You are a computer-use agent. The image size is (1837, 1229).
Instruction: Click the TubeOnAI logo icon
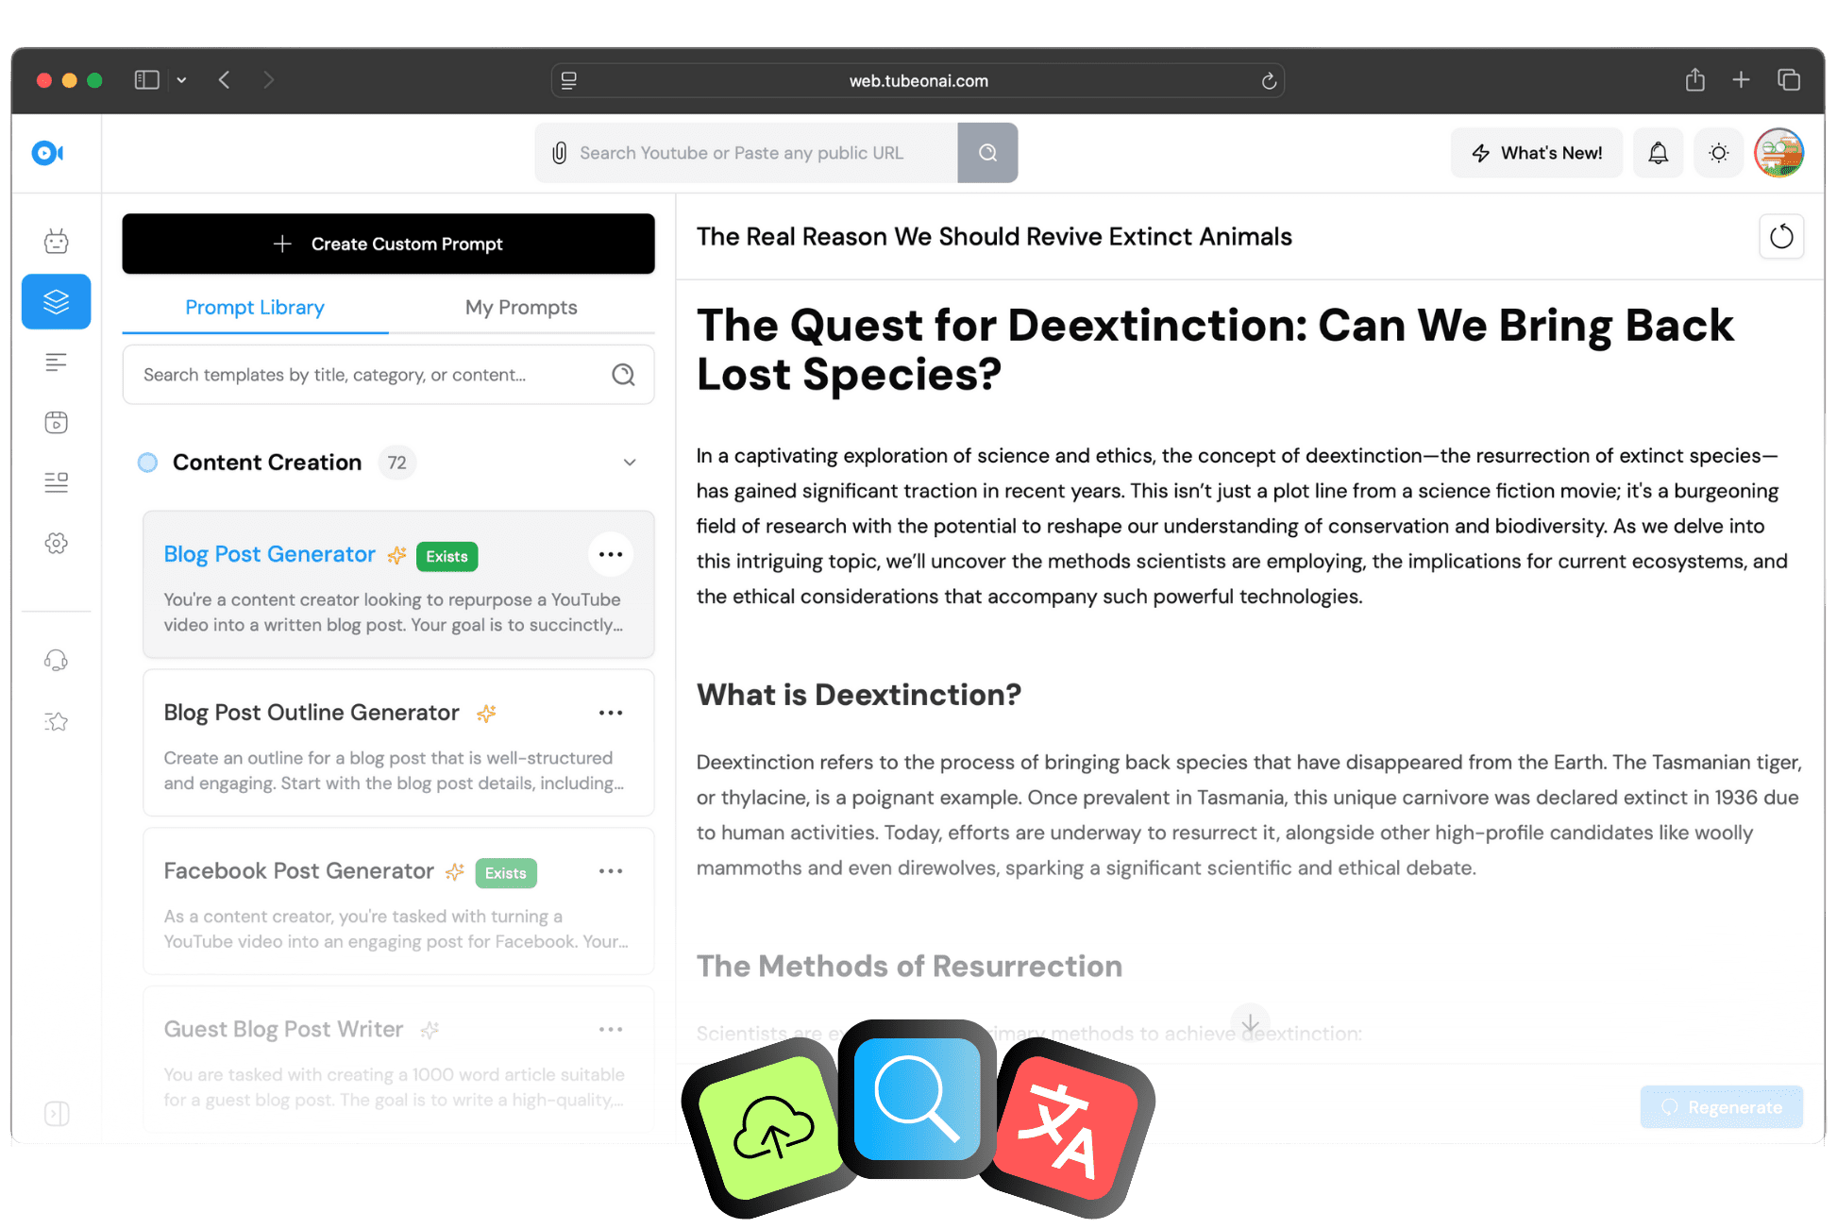47,153
